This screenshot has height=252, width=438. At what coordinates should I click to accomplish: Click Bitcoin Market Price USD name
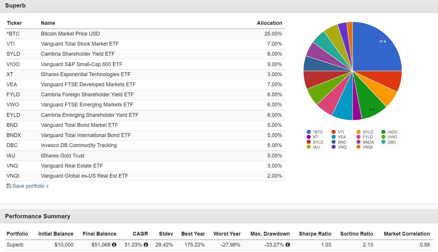pyautogui.click(x=70, y=34)
